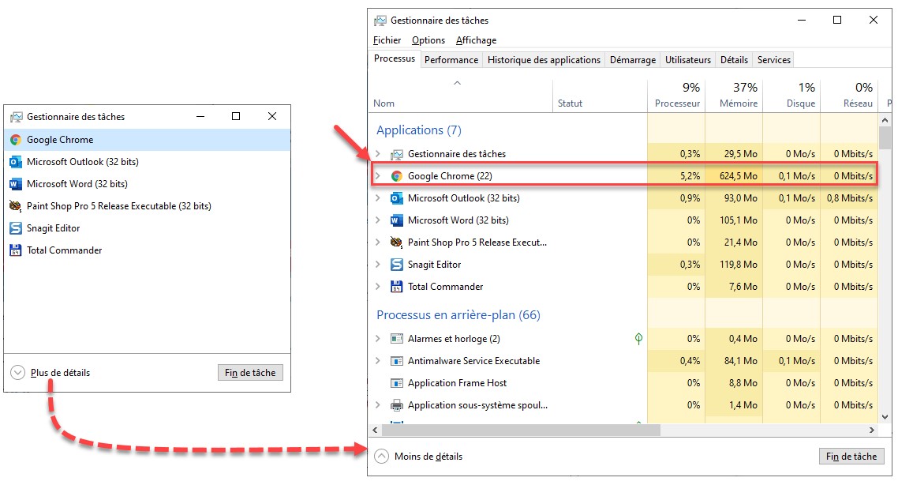Click Fin de tâche in the detailed window
Viewport: 898px width, 485px height.
click(x=851, y=457)
